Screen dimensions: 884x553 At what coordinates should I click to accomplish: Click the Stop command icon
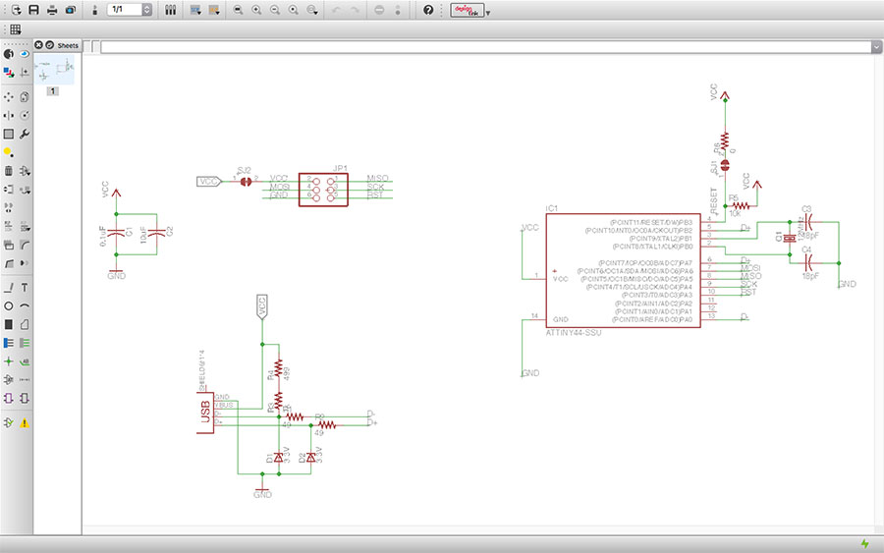(379, 10)
